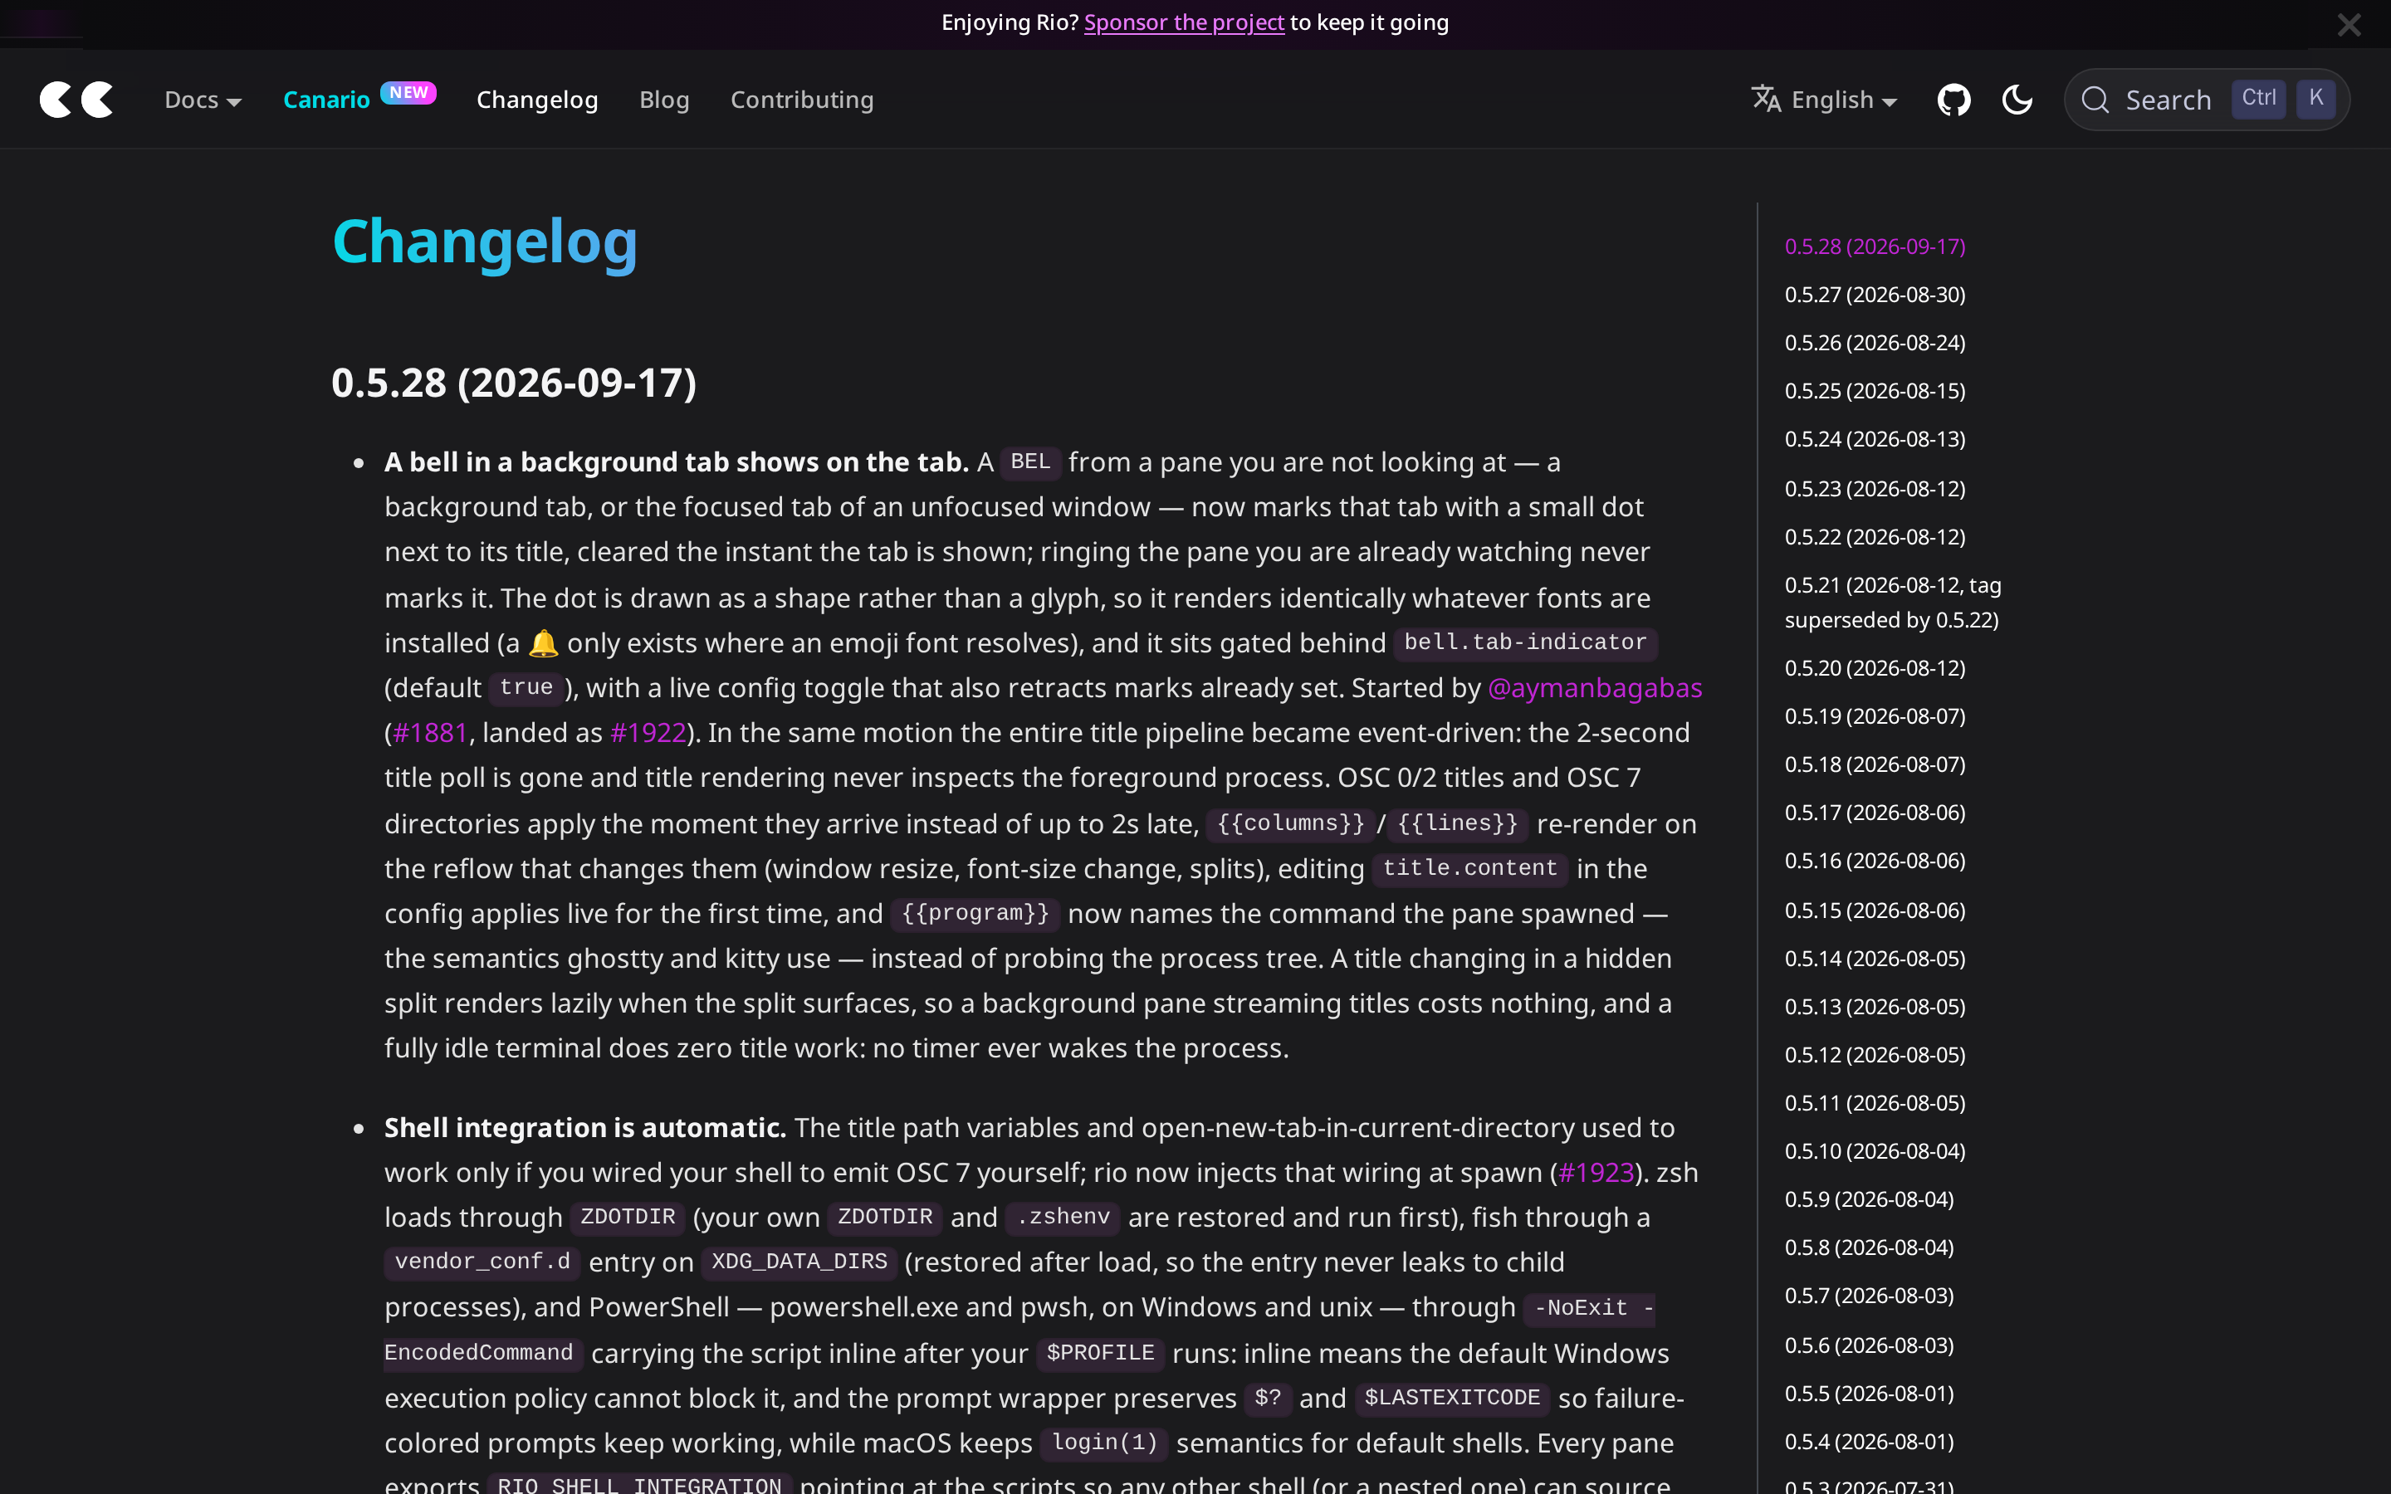
Task: Jump to 0.5.11 (2026-08-05) entry
Action: click(1875, 1103)
